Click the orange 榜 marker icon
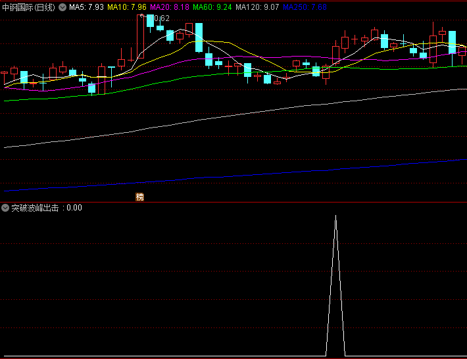This screenshot has width=467, height=359. (x=139, y=197)
